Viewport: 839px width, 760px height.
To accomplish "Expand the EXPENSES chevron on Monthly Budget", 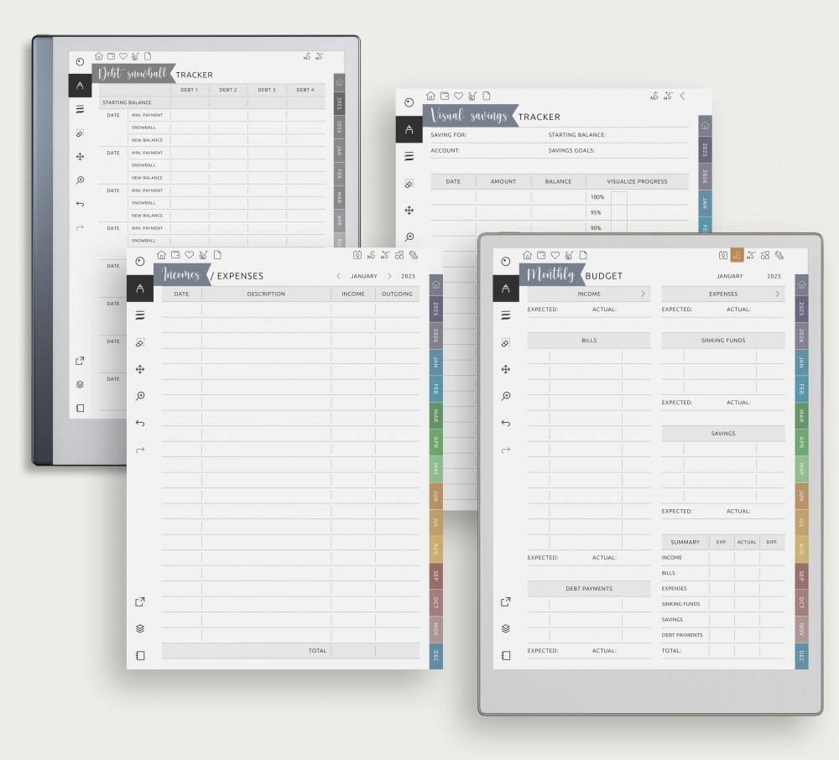I will [777, 294].
